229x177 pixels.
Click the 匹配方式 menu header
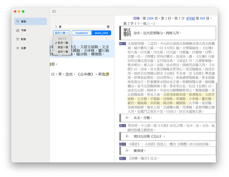(62, 38)
